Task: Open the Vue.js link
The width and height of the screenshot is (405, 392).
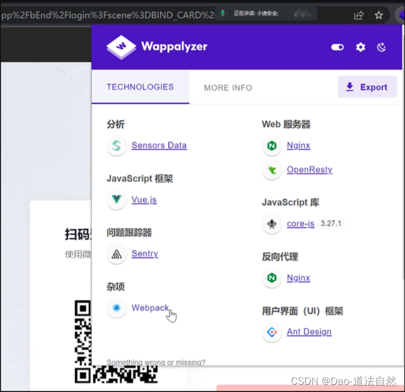Action: 144,199
